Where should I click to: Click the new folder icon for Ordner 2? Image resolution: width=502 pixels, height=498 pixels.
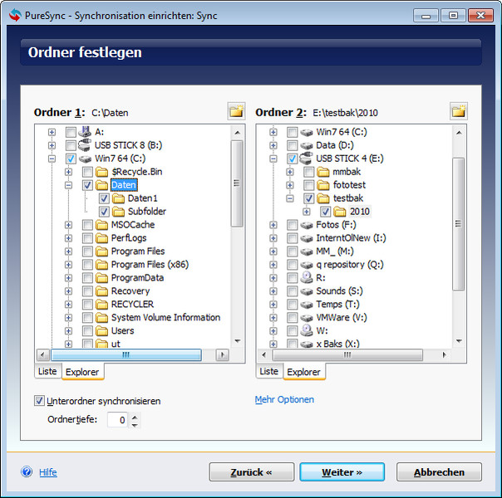coord(459,111)
